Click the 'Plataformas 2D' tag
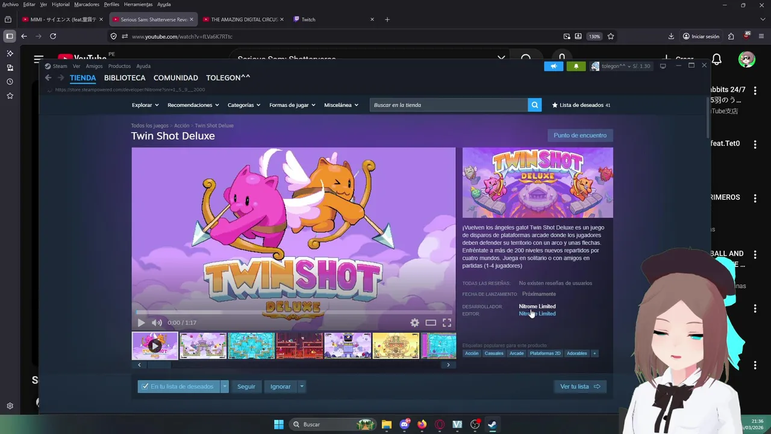 click(545, 353)
